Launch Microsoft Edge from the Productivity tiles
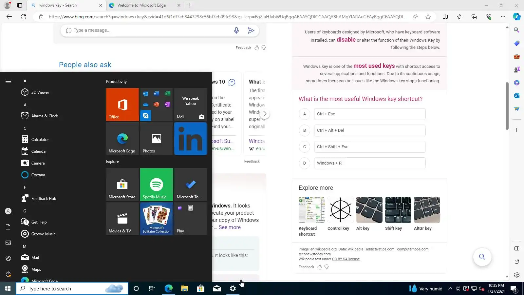 (x=122, y=139)
